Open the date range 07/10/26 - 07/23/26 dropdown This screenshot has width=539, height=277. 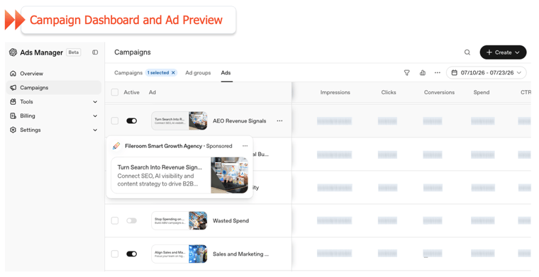click(486, 73)
